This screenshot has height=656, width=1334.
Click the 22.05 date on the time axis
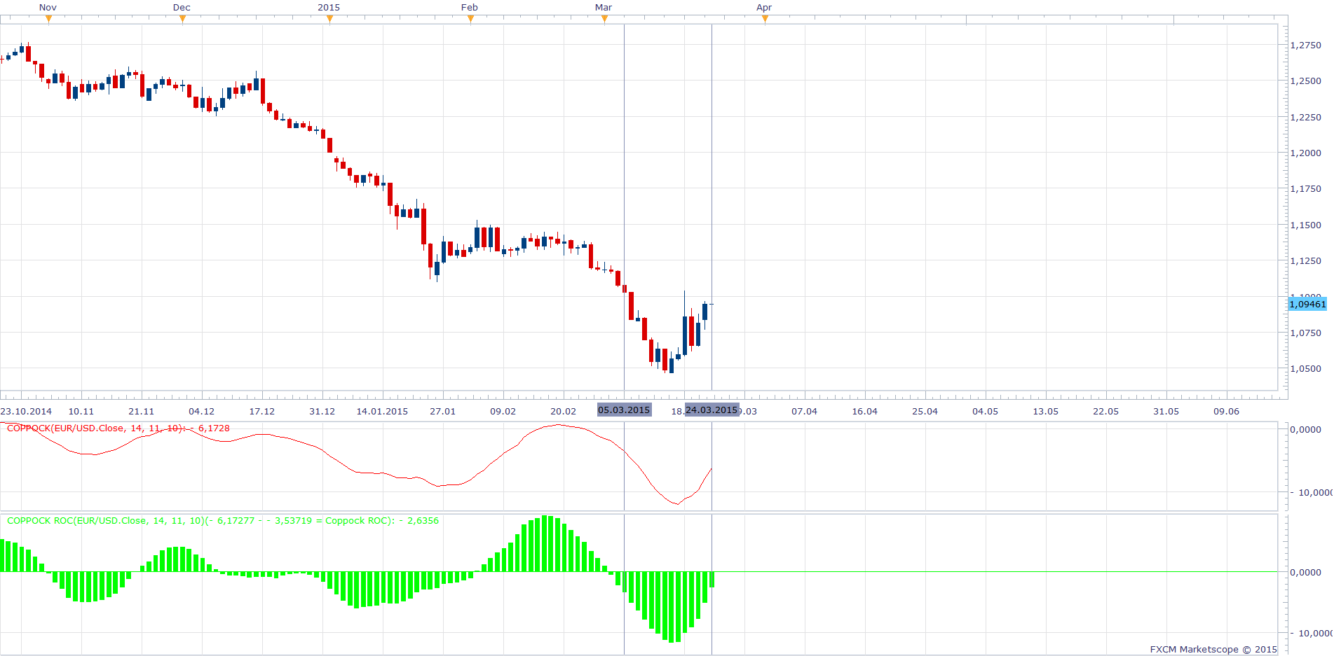1106,412
